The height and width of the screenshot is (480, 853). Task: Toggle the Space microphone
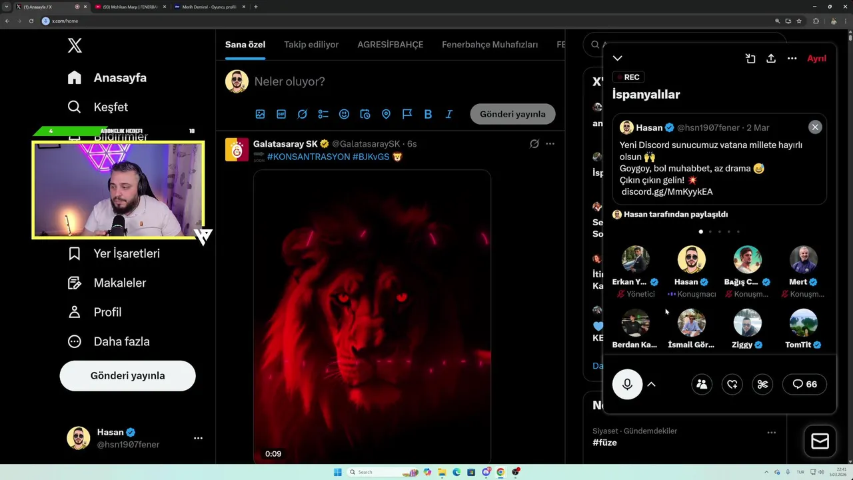click(627, 384)
